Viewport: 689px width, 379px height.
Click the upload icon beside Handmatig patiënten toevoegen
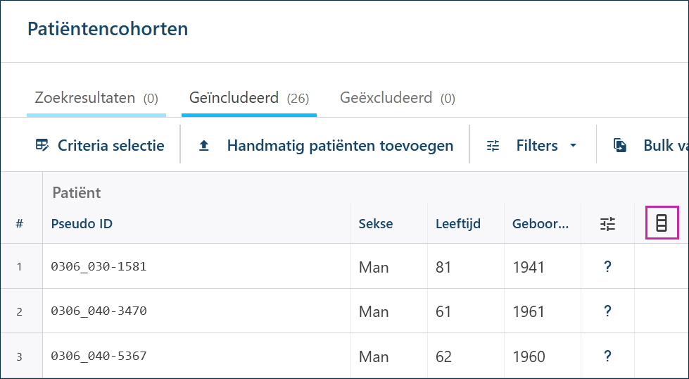click(x=203, y=146)
